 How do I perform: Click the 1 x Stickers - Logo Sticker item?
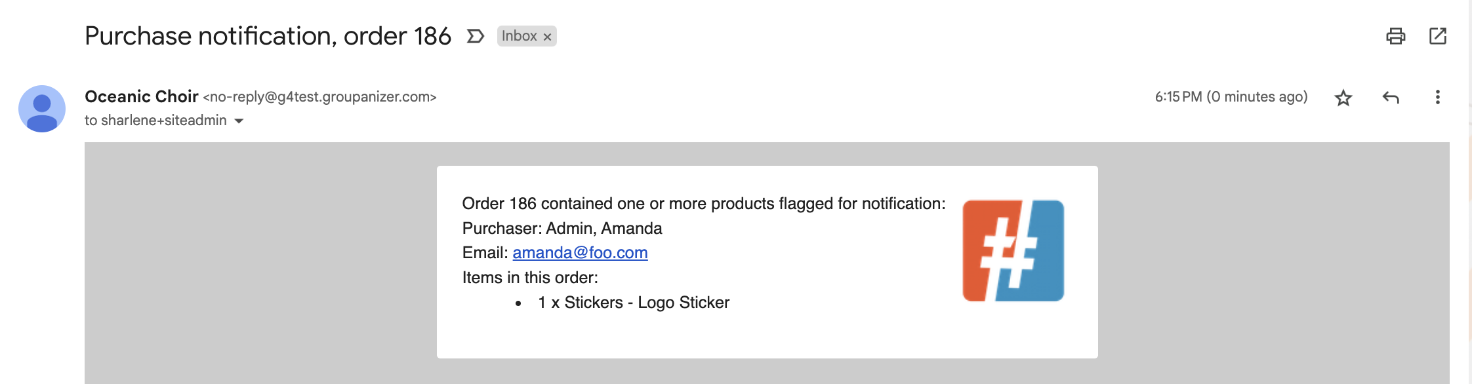coord(634,302)
